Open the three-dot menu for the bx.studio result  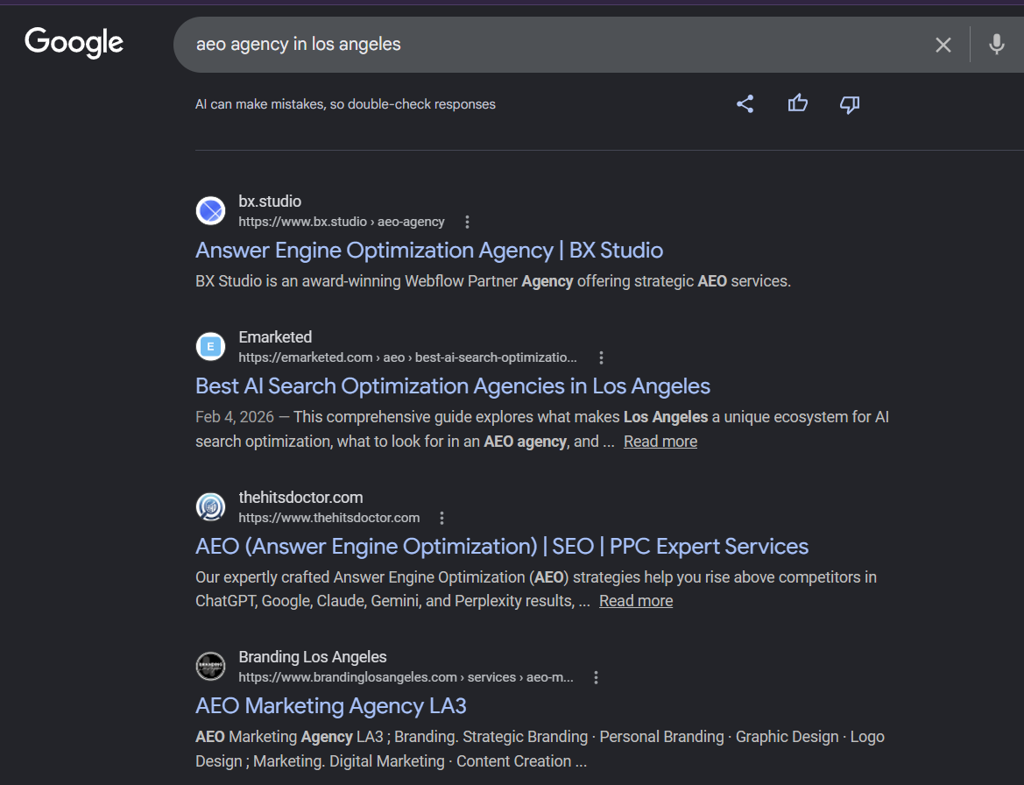tap(467, 222)
